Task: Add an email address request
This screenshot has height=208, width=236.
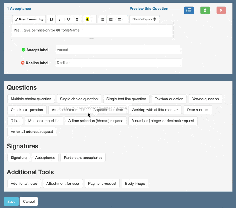Action: click(x=32, y=132)
